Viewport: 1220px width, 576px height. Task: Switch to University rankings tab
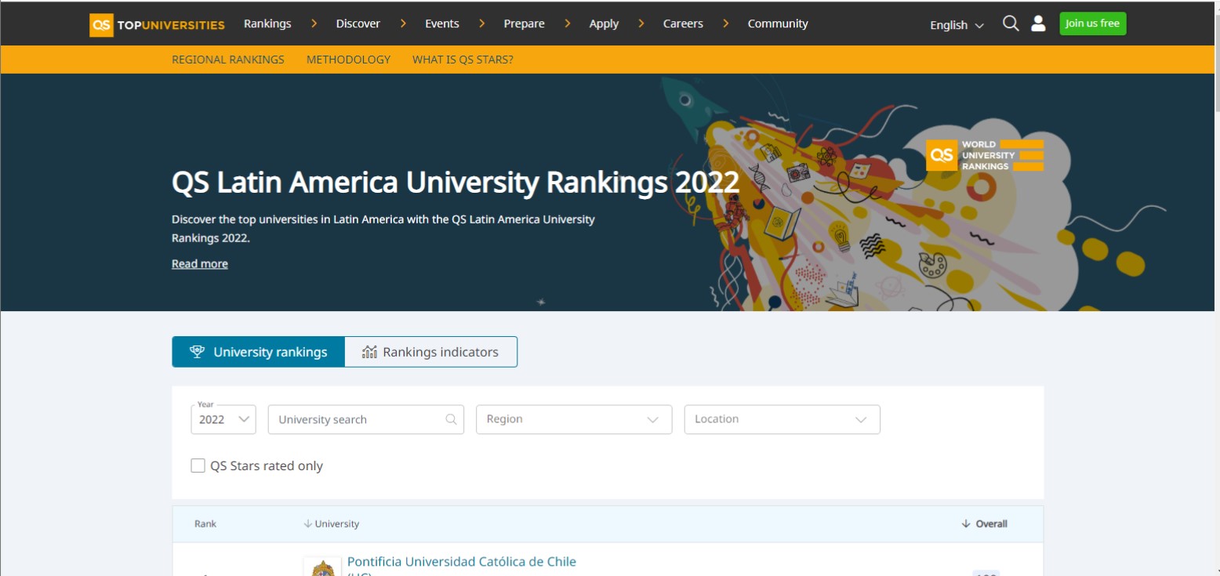pyautogui.click(x=259, y=352)
